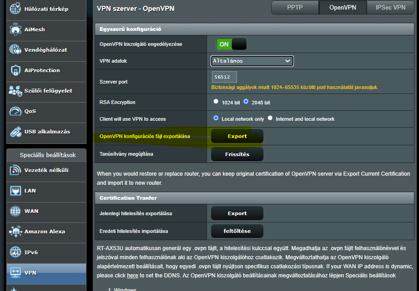Select the WAN menu label
This screenshot has height=291, width=419.
pyautogui.click(x=31, y=211)
